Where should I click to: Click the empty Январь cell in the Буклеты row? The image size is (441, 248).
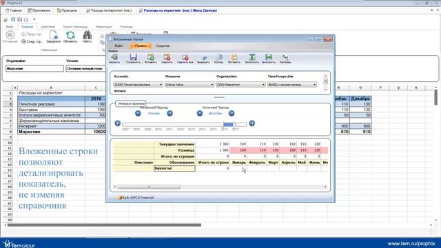(x=238, y=168)
